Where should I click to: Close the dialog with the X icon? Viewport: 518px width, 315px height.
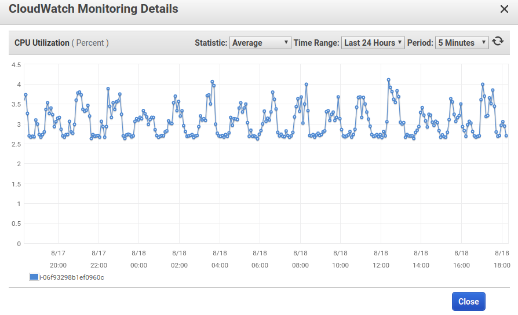pyautogui.click(x=504, y=9)
